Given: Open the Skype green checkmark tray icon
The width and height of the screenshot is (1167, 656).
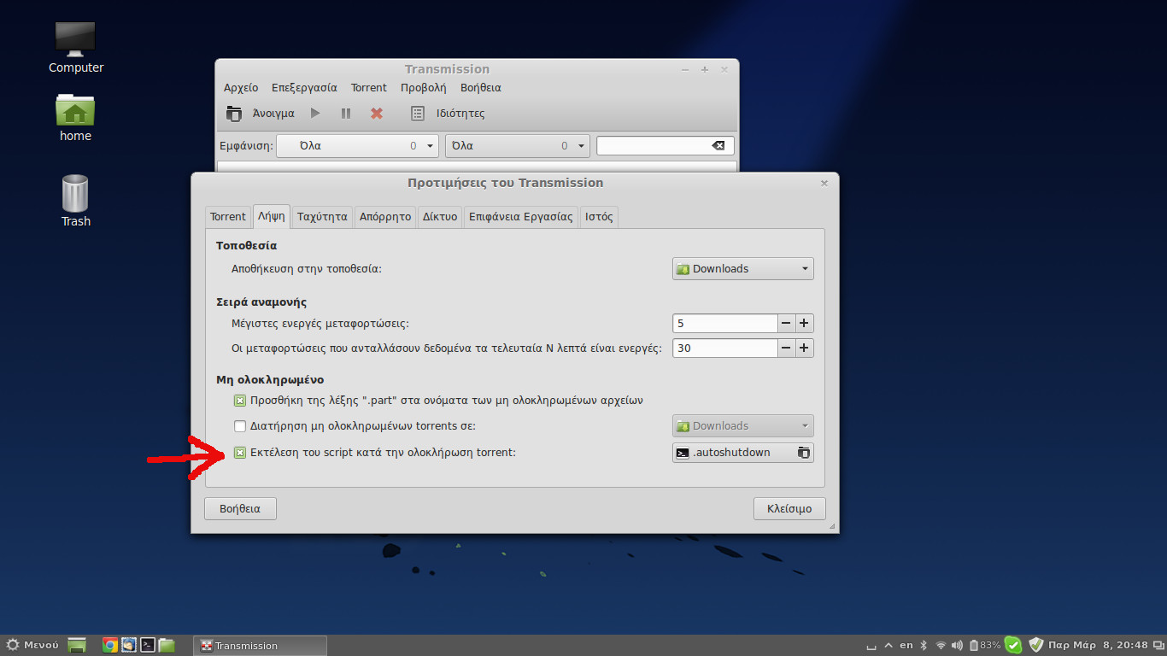Looking at the screenshot, I should 1013,645.
